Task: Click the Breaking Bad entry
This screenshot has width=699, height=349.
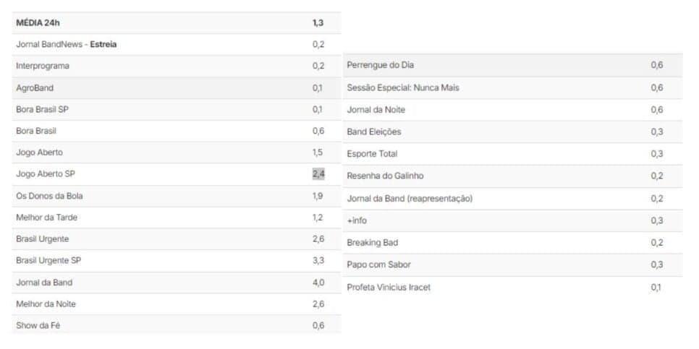Action: pos(373,243)
